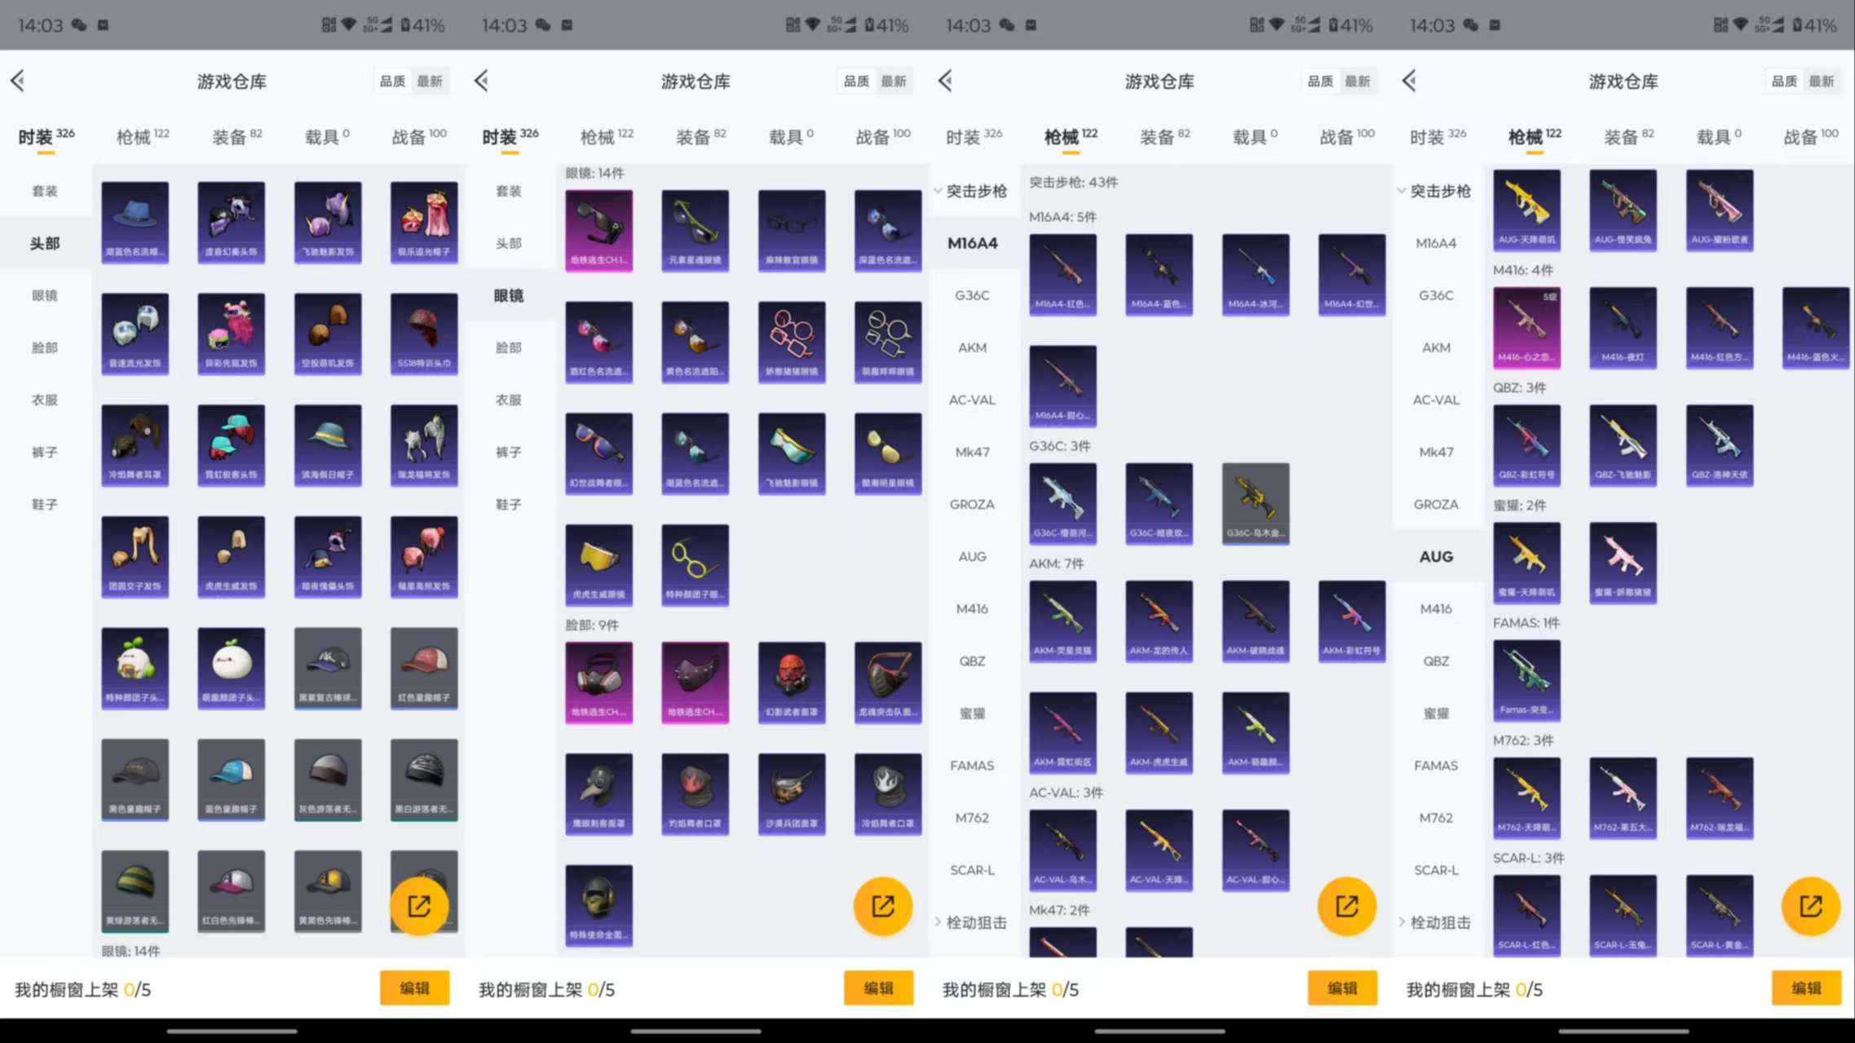The width and height of the screenshot is (1855, 1043).
Task: Open the orange share icon on M16A4 screen
Action: pyautogui.click(x=1347, y=906)
